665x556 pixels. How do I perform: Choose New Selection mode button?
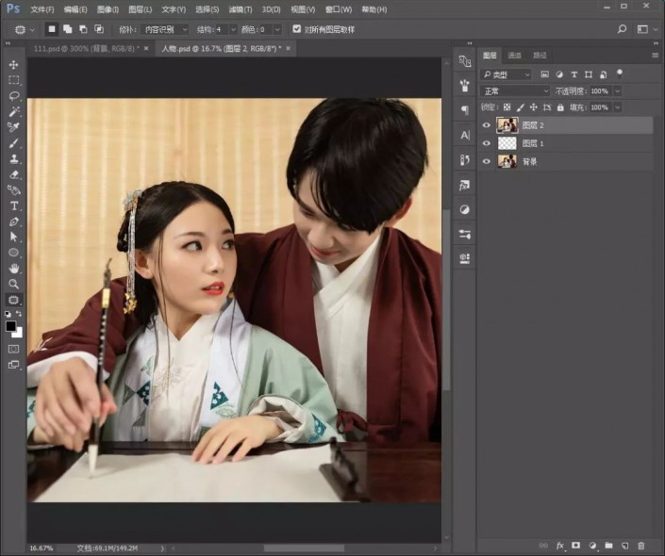pyautogui.click(x=52, y=29)
